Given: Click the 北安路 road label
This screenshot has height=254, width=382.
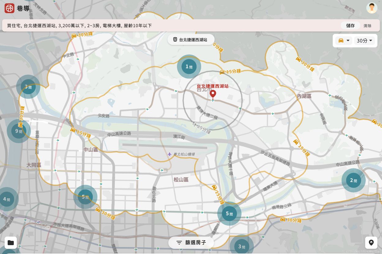Looking at the screenshot, I should pos(103,116).
